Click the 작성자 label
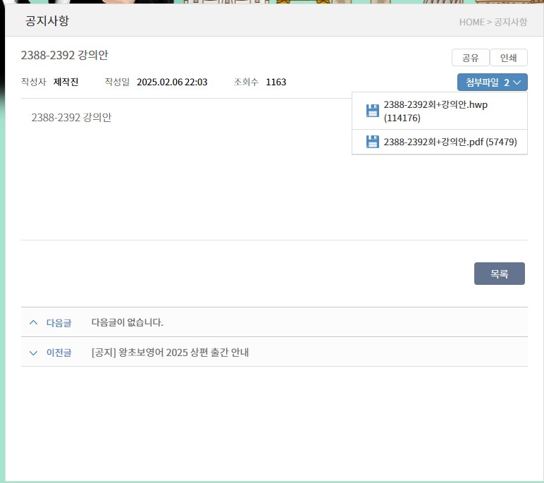The image size is (544, 483). coord(34,82)
